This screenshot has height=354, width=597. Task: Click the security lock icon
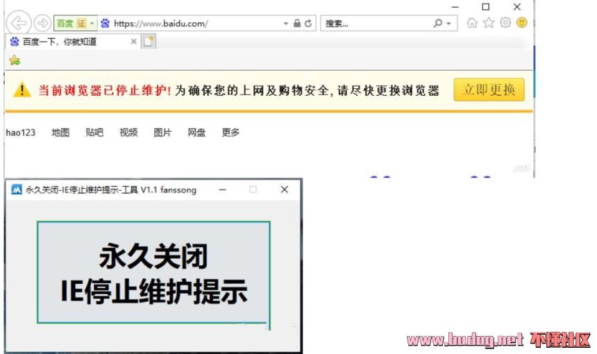pos(297,23)
